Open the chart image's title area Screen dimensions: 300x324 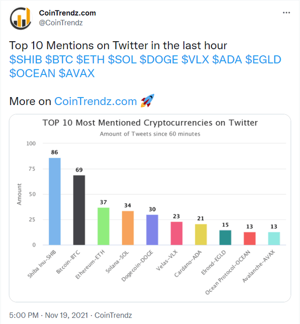(x=150, y=123)
